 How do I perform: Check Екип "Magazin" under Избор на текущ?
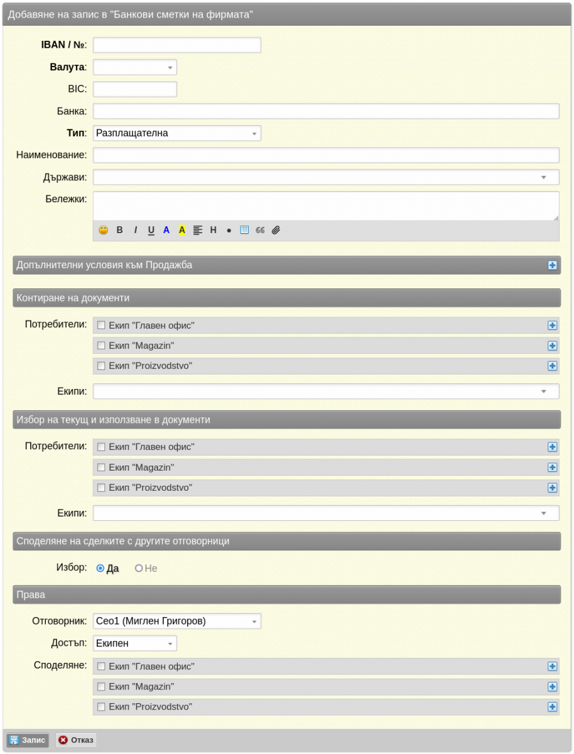pos(101,467)
